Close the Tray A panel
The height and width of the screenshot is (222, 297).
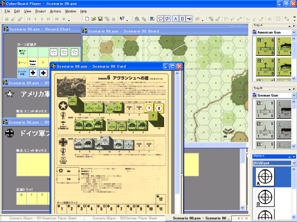point(294,26)
